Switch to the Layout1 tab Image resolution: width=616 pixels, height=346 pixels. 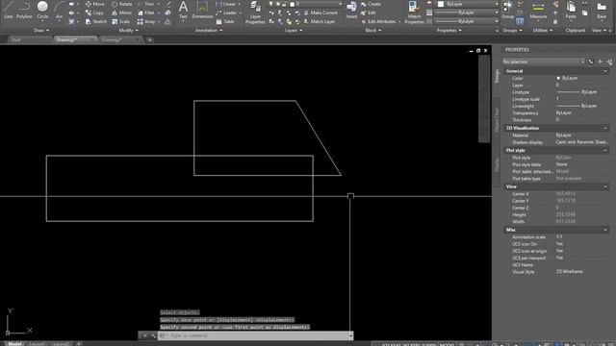point(38,344)
